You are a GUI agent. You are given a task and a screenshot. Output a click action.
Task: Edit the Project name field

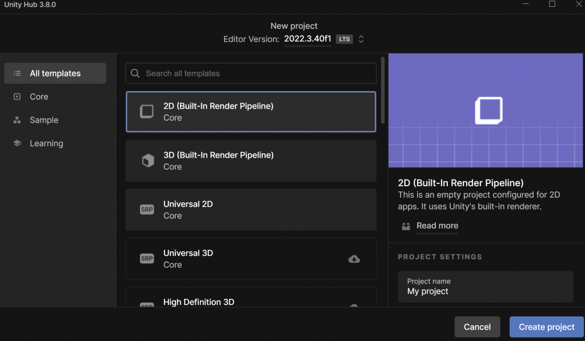(x=486, y=287)
